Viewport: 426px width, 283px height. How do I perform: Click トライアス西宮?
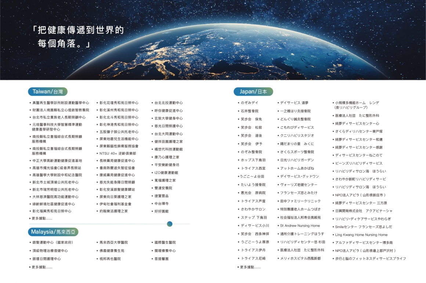pos(253,168)
